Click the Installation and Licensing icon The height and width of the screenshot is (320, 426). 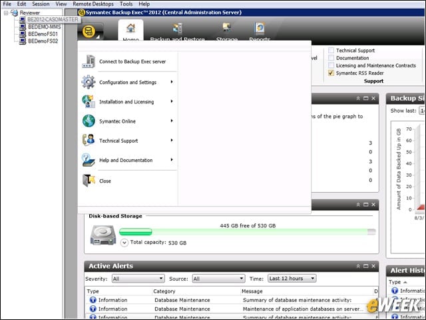click(89, 101)
